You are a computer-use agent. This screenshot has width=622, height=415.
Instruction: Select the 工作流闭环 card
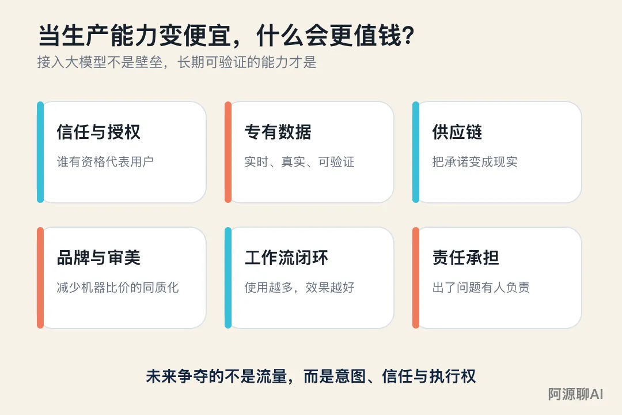[309, 278]
